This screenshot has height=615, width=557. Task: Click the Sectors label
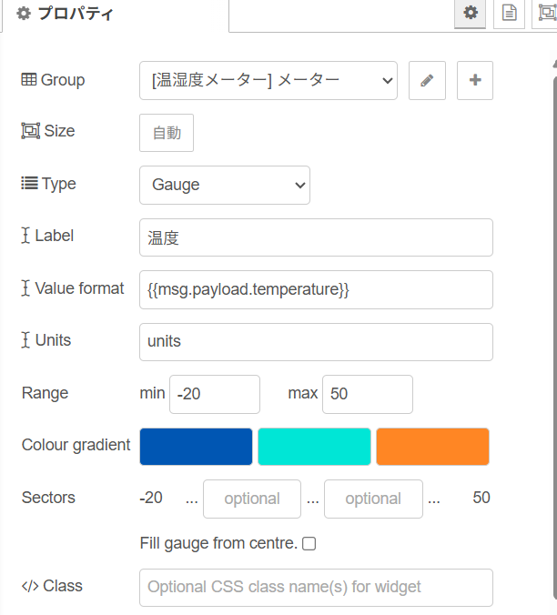tap(48, 498)
